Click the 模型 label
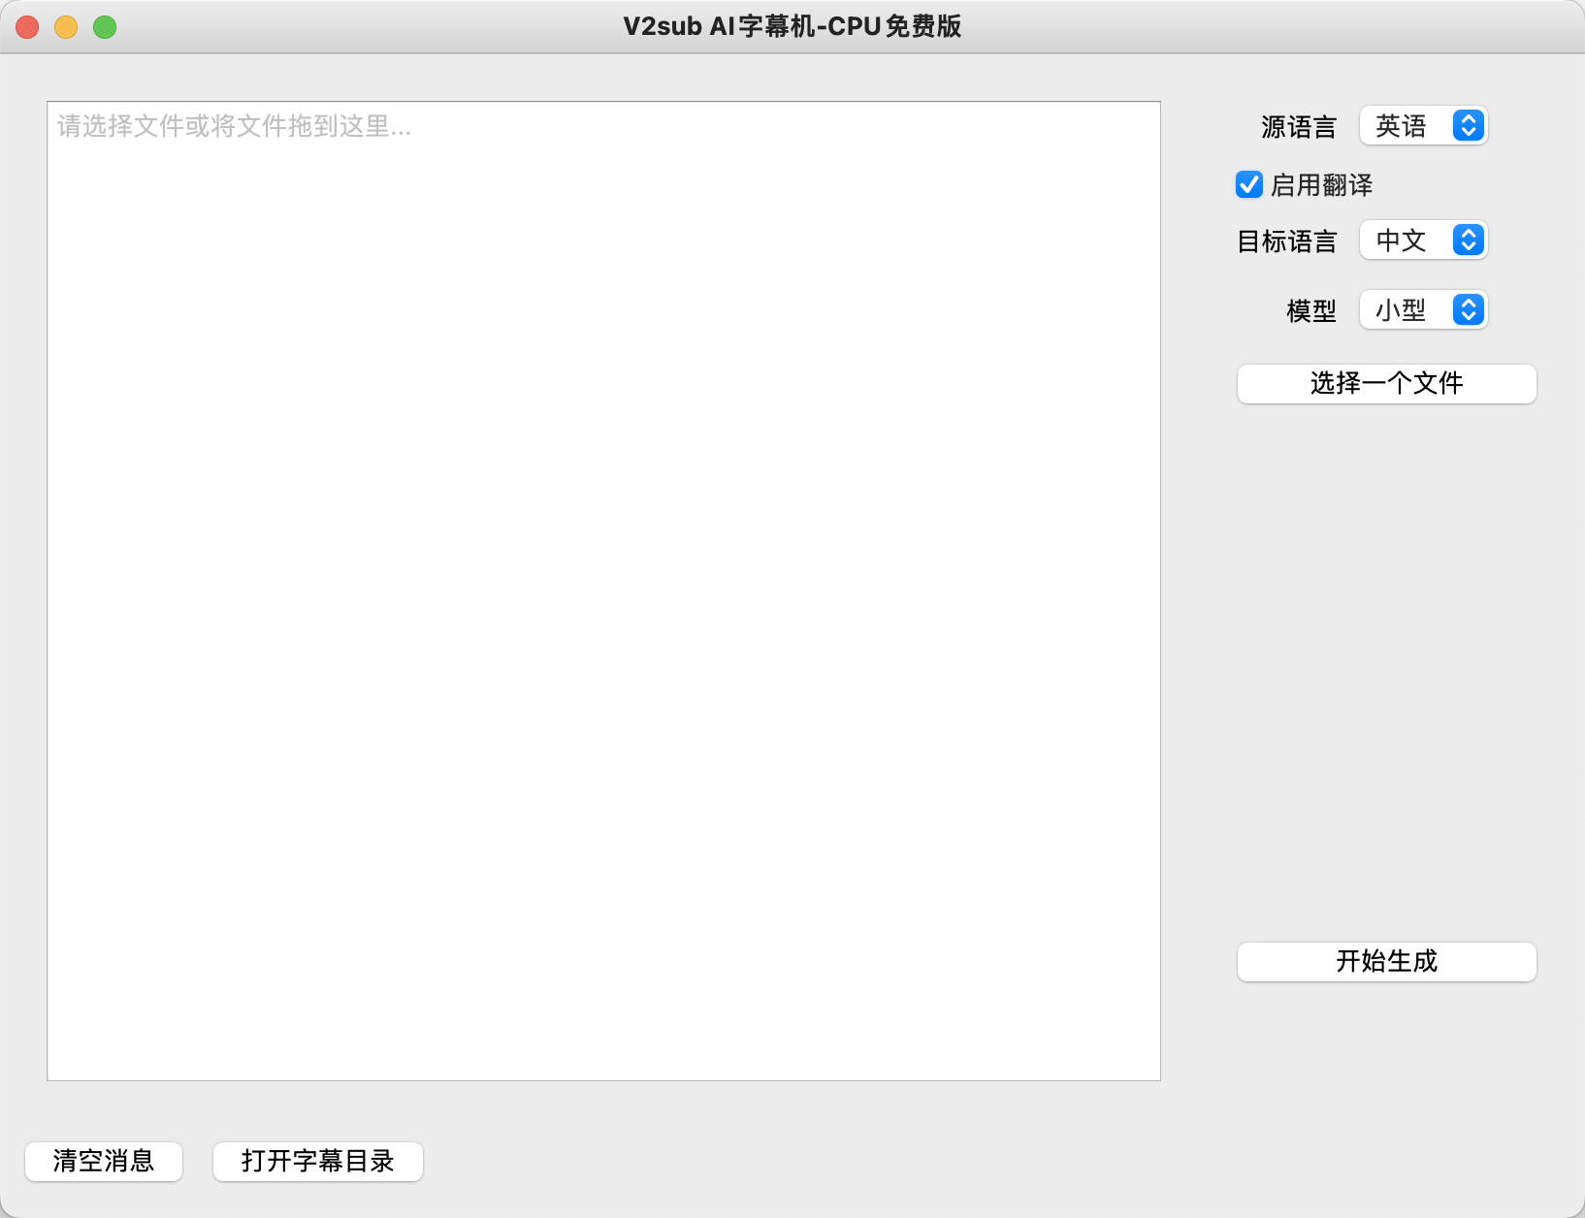The width and height of the screenshot is (1585, 1218). pyautogui.click(x=1310, y=311)
